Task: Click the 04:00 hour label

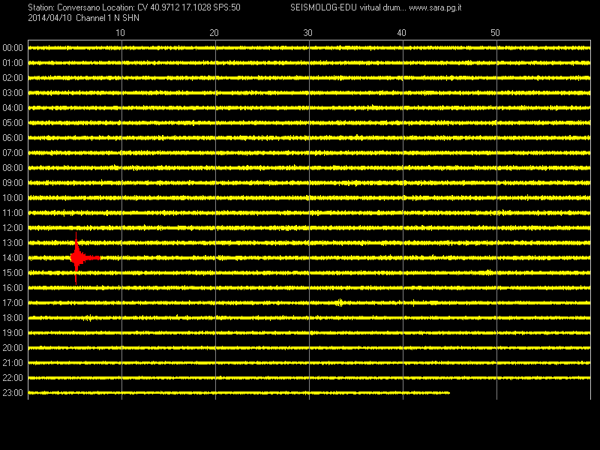Action: (x=13, y=108)
